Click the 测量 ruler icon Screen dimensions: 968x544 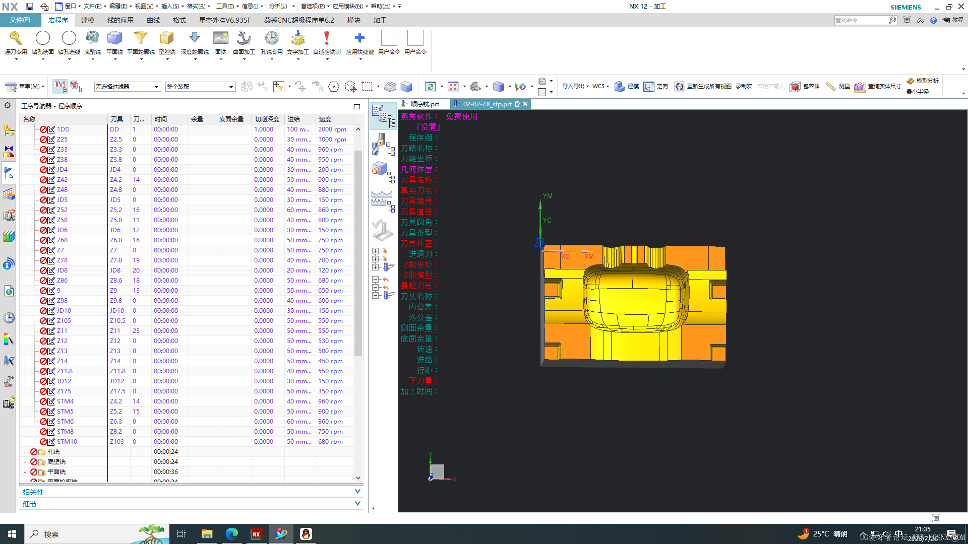tap(831, 87)
